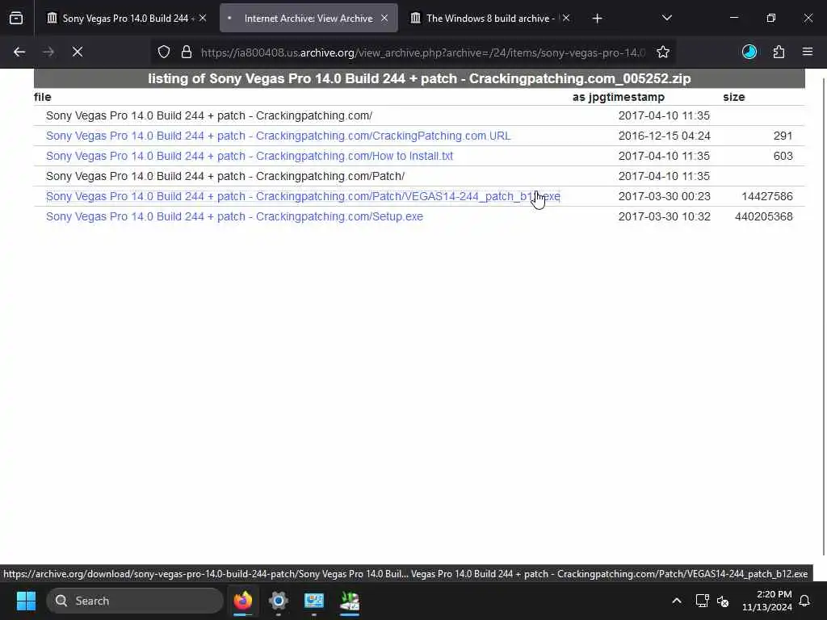Open the notifications bell icon
Viewport: 827px width, 620px height.
click(x=805, y=601)
